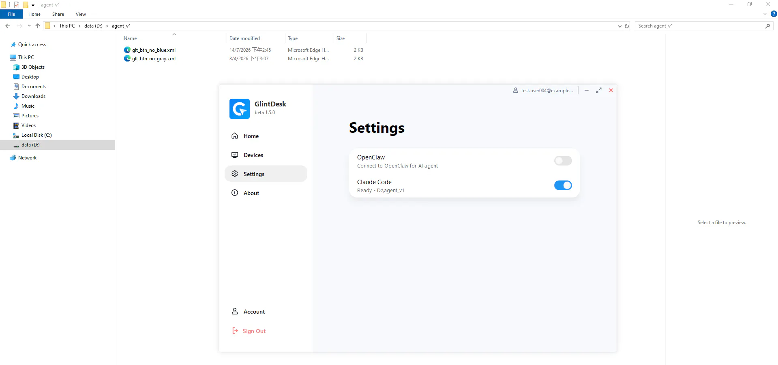Click the user profile icon in GlintDesk header

516,91
